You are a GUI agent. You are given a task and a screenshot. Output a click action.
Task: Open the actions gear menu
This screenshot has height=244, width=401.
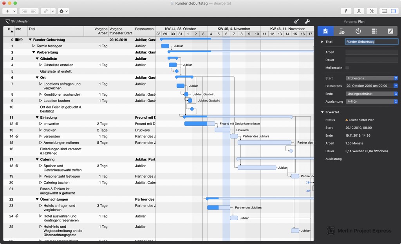pyautogui.click(x=62, y=11)
